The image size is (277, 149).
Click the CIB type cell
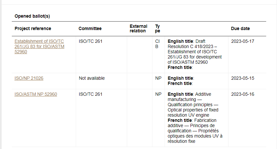157,44
